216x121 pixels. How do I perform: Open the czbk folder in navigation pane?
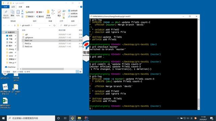point(11,52)
